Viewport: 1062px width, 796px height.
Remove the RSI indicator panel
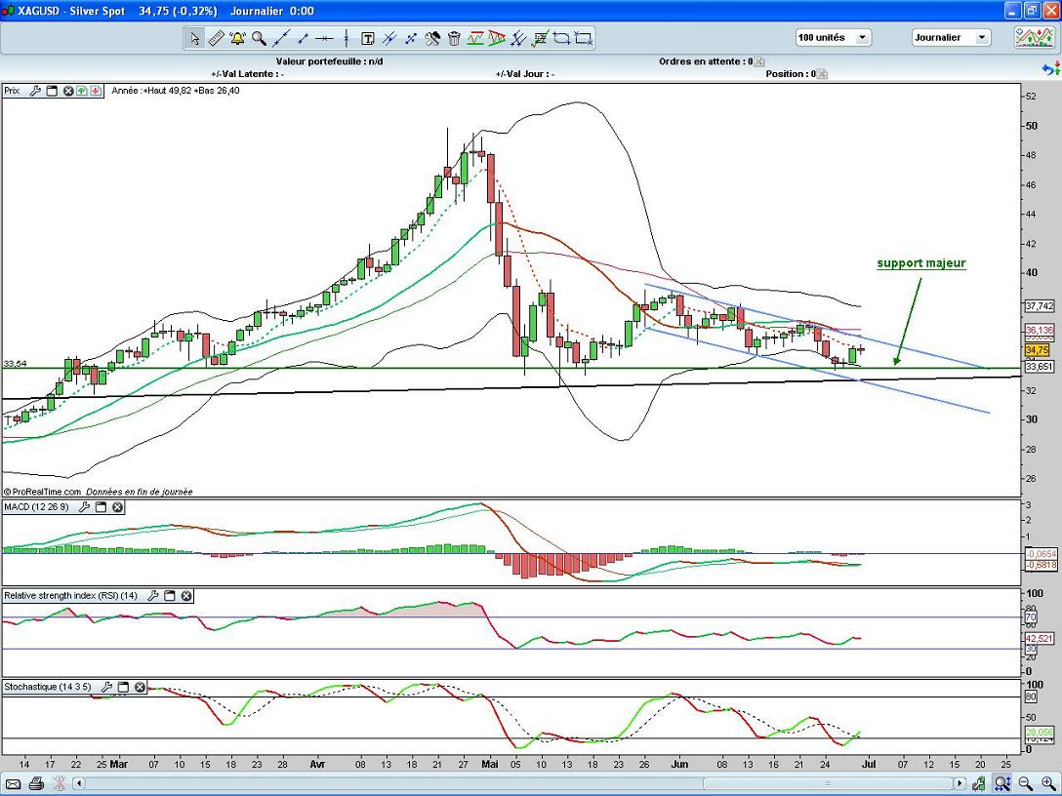[x=186, y=595]
